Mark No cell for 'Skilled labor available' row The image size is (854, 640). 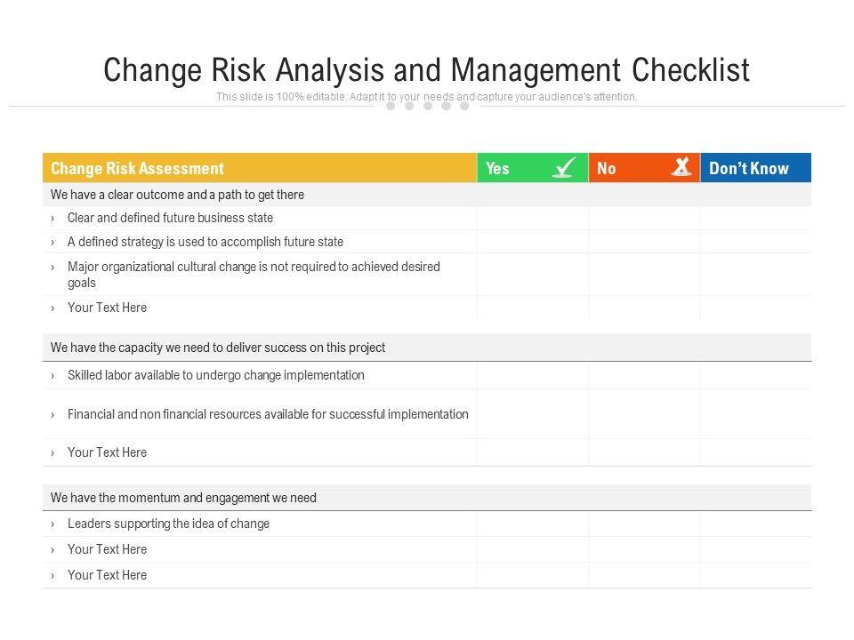click(x=644, y=376)
